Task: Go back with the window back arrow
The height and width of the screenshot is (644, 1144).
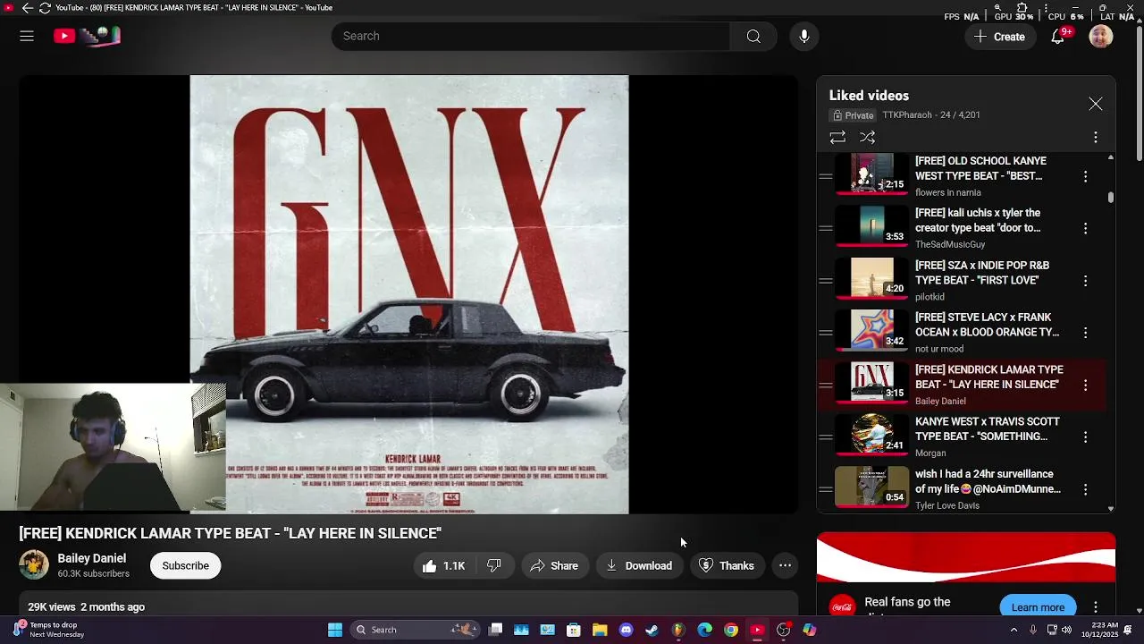Action: point(27,8)
